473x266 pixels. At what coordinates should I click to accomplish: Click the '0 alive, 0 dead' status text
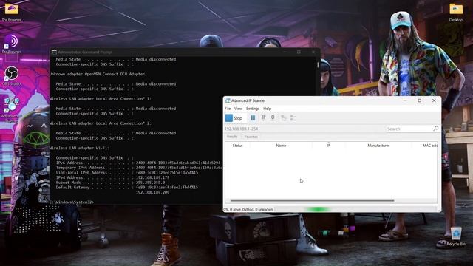[248, 209]
